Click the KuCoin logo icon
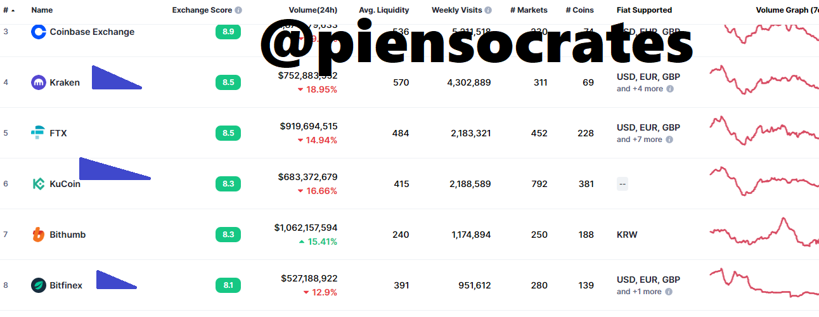The image size is (819, 317). click(39, 184)
